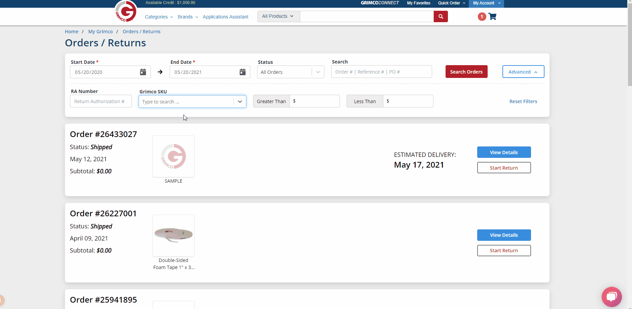This screenshot has width=632, height=309.
Task: Start return for order #26227001
Action: pos(504,251)
